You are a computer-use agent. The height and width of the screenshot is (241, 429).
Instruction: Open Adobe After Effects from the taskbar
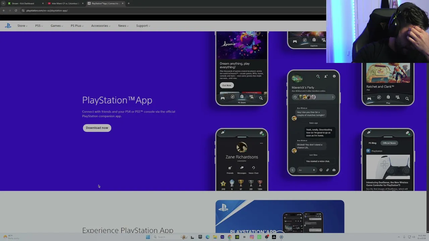coord(222,237)
